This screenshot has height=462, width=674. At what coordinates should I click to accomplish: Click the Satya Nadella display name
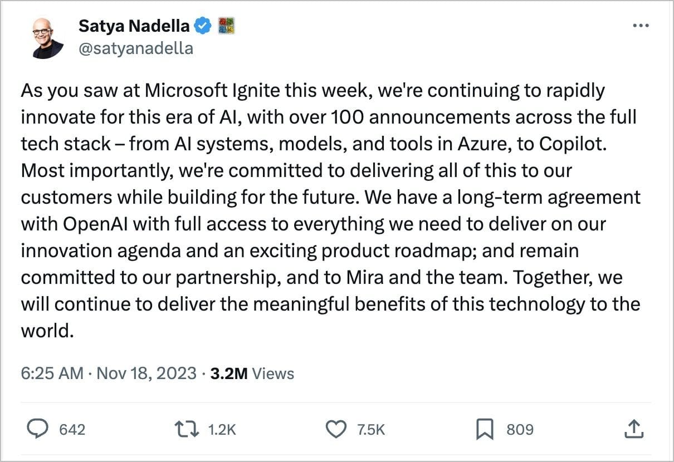tap(134, 26)
